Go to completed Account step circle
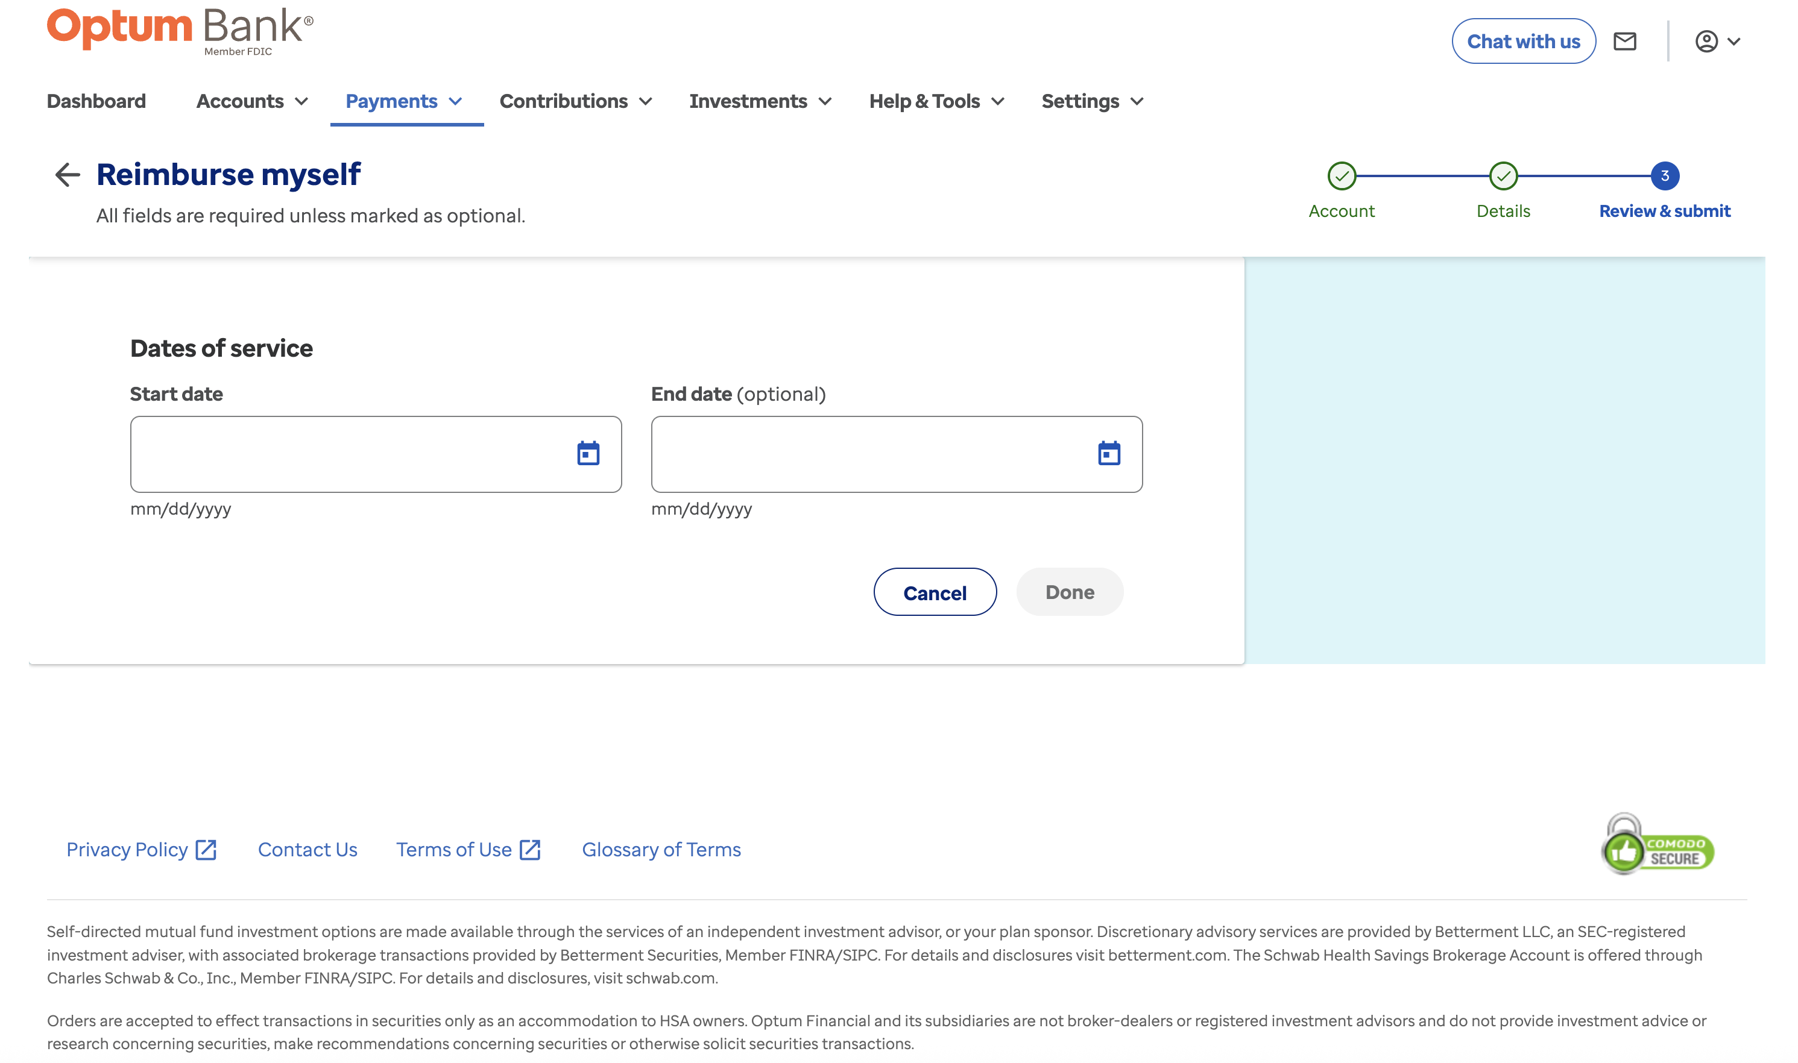This screenshot has height=1063, width=1798. [1341, 176]
